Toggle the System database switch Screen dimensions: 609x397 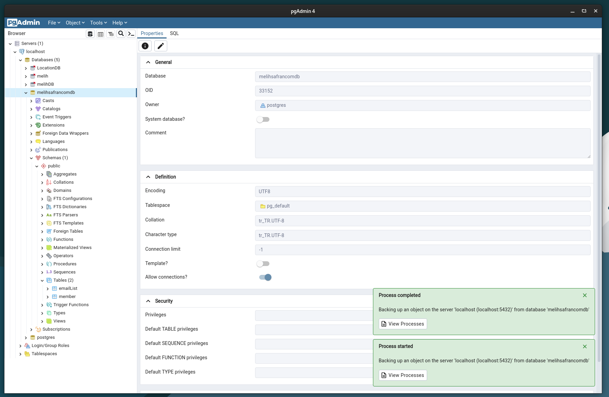point(263,119)
